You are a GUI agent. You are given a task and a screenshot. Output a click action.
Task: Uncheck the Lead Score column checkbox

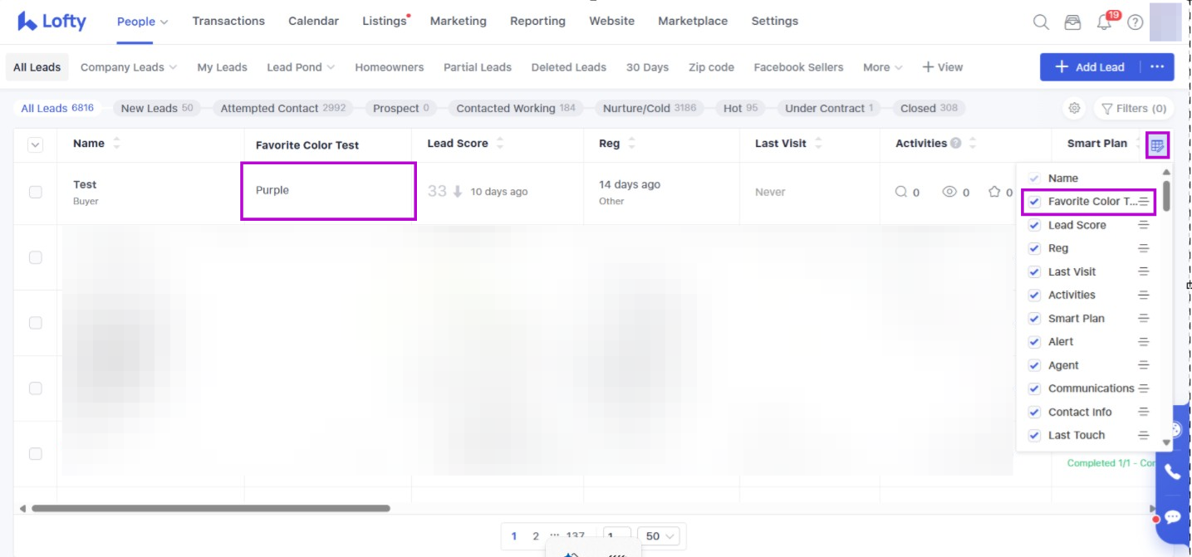click(x=1034, y=225)
